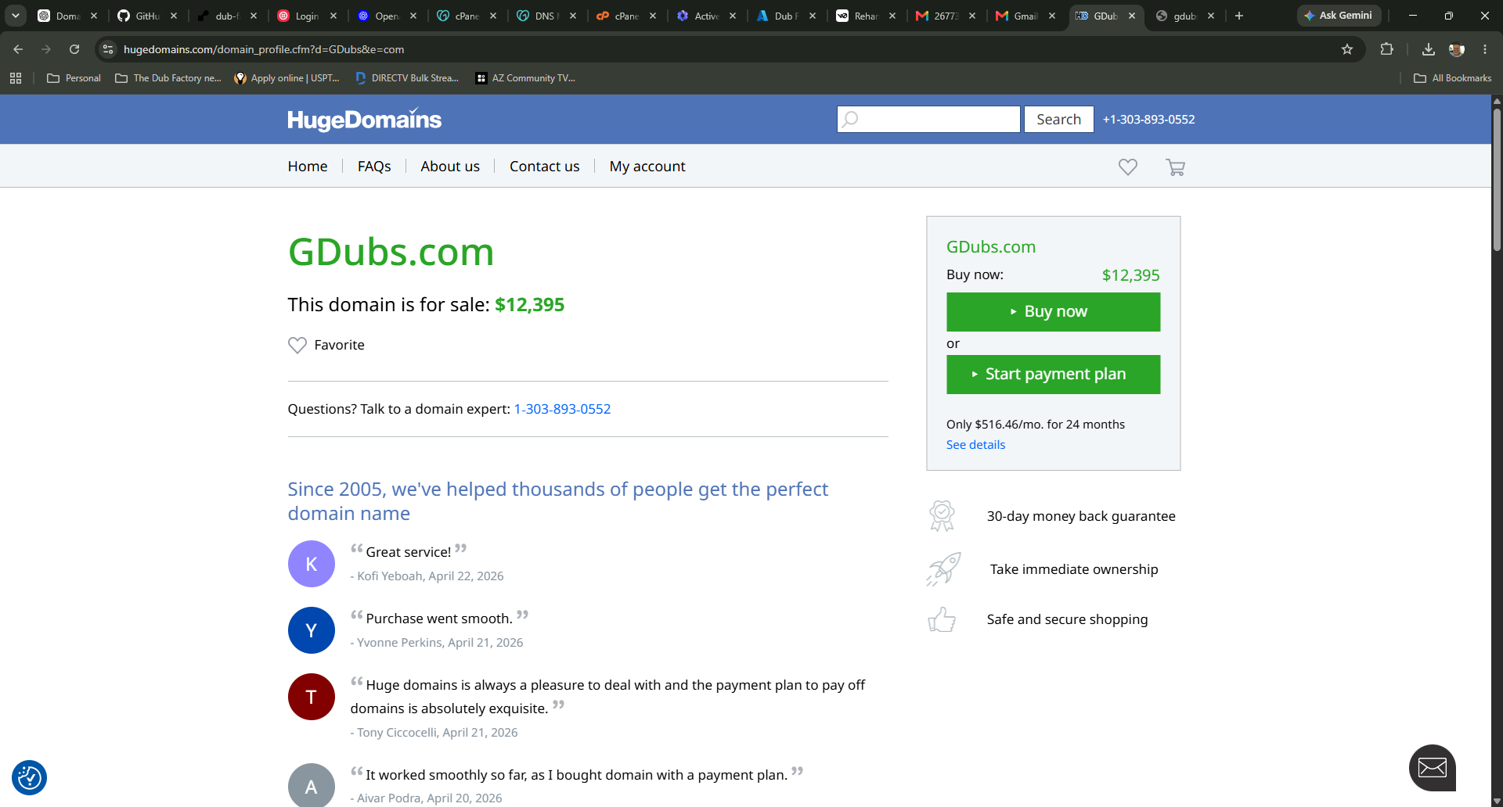The image size is (1503, 807).
Task: Open the GDubs.com title in the purchase box
Action: click(991, 247)
